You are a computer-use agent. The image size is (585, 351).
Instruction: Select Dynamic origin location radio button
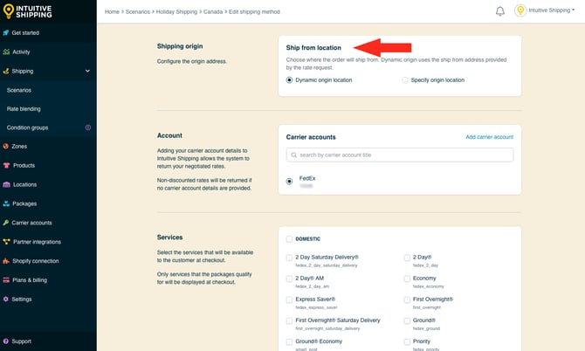[290, 79]
